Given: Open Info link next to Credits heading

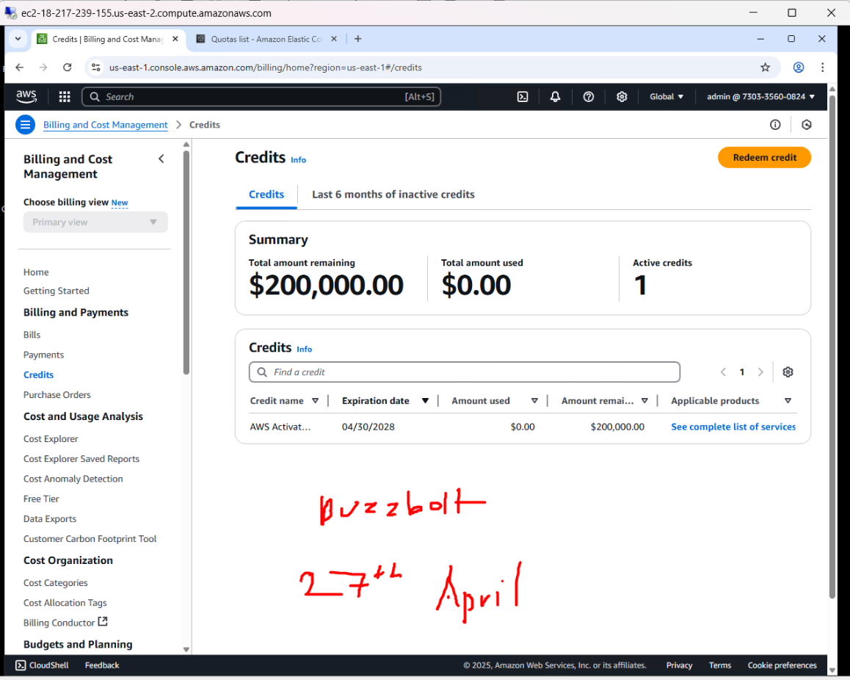Looking at the screenshot, I should pos(298,160).
